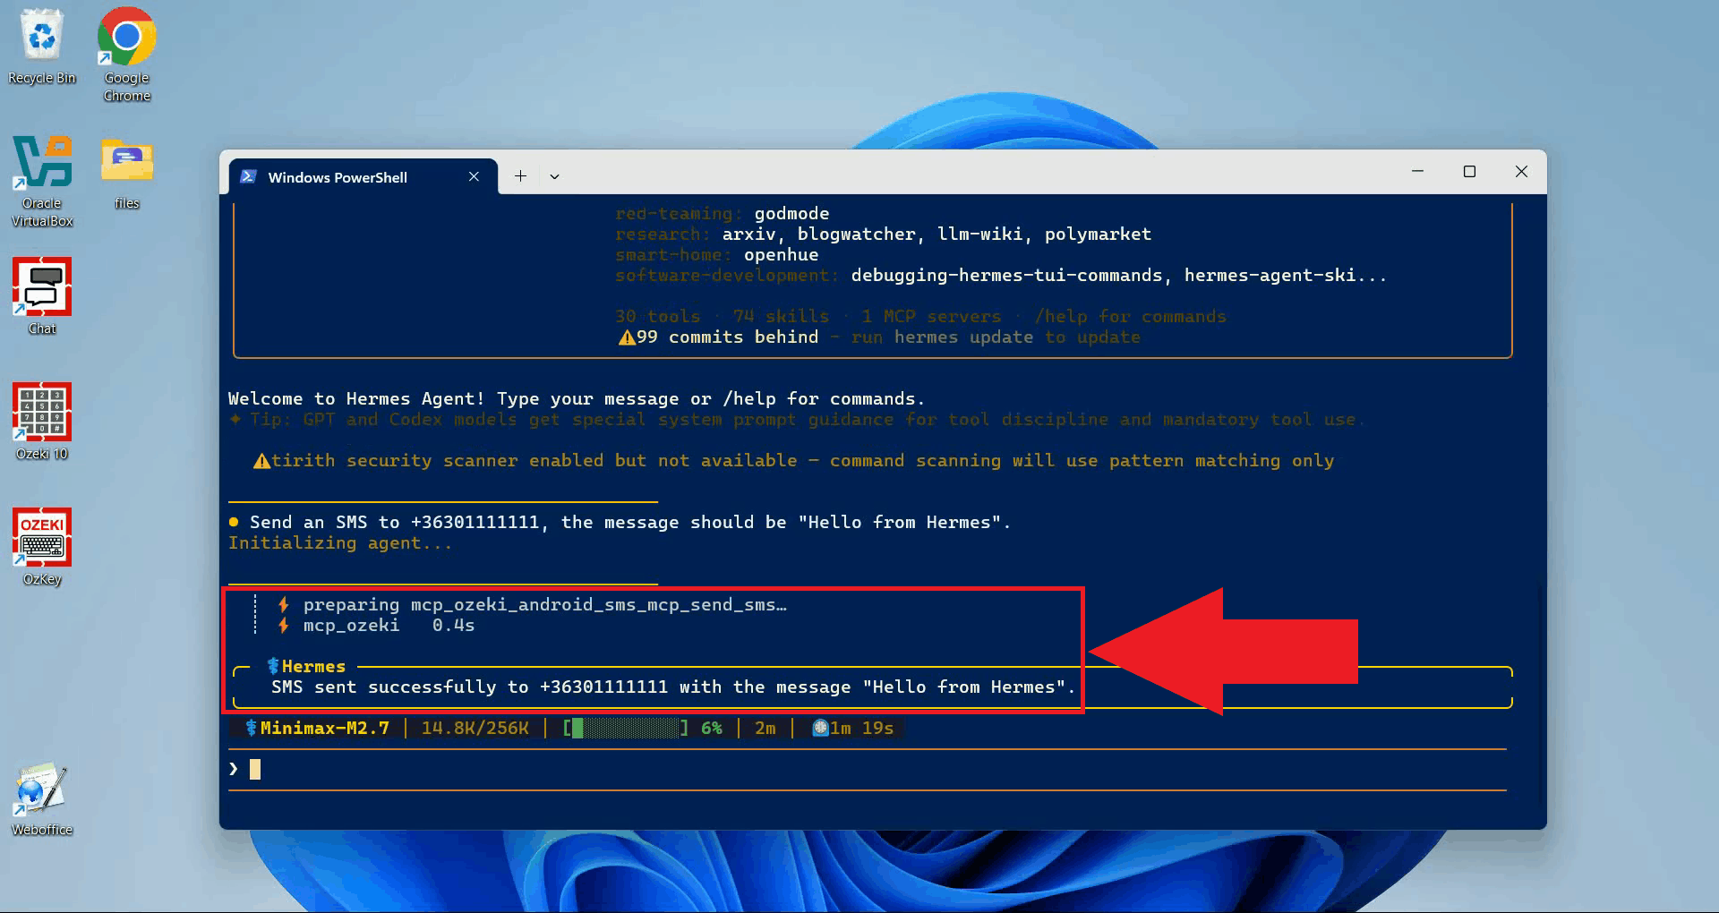Image resolution: width=1719 pixels, height=913 pixels.
Task: Click the 'arxiv, blogwatcher, llm-wiki, polymarket' line
Action: point(936,234)
